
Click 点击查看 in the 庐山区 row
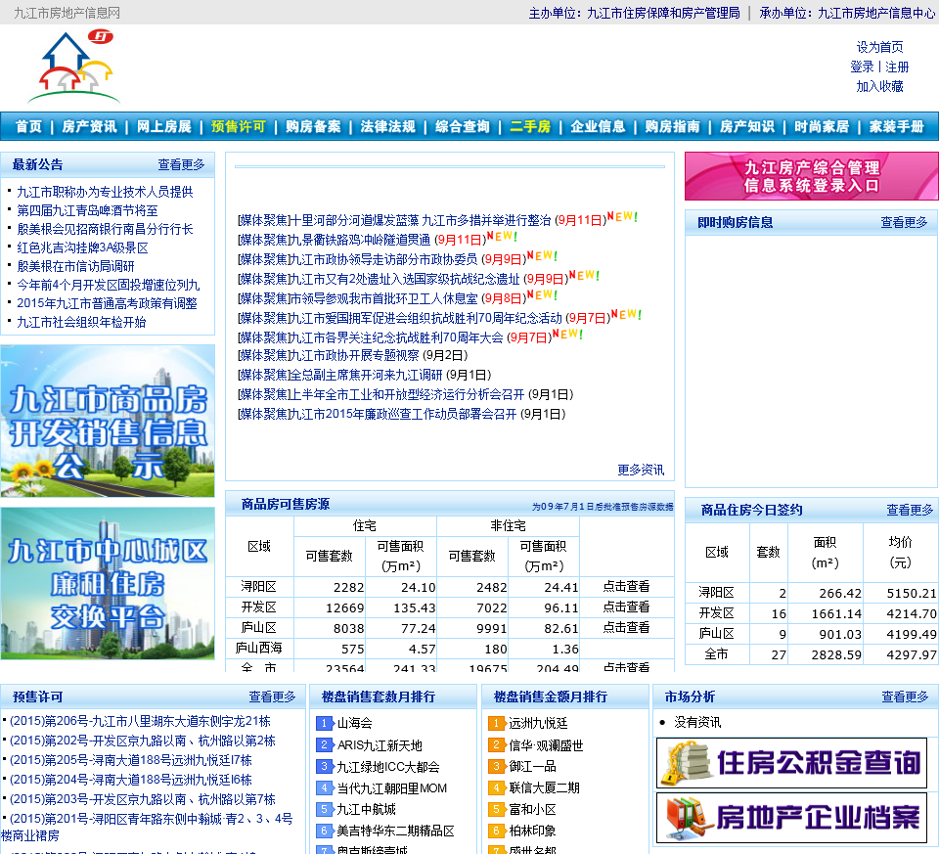(x=626, y=627)
